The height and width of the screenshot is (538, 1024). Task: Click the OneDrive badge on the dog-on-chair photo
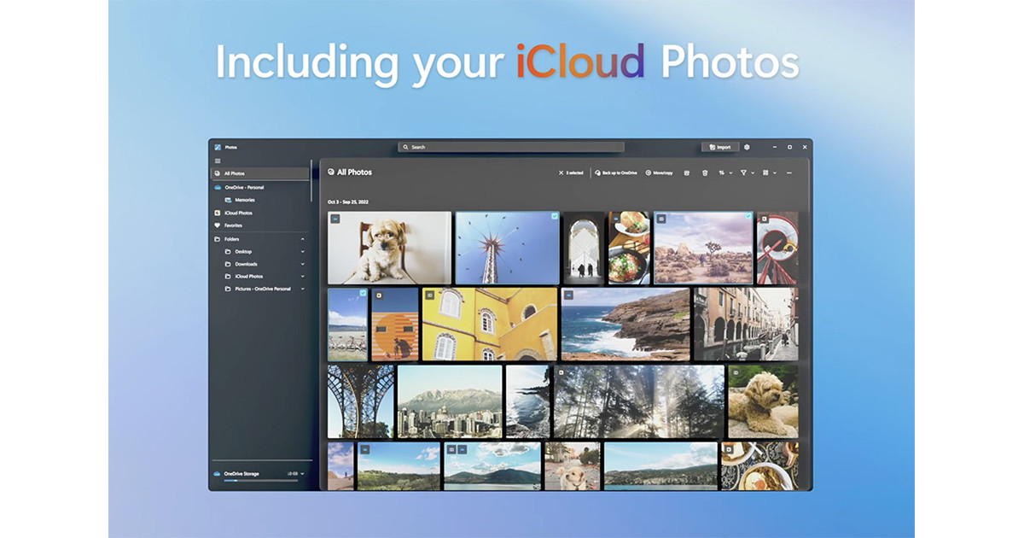click(335, 219)
